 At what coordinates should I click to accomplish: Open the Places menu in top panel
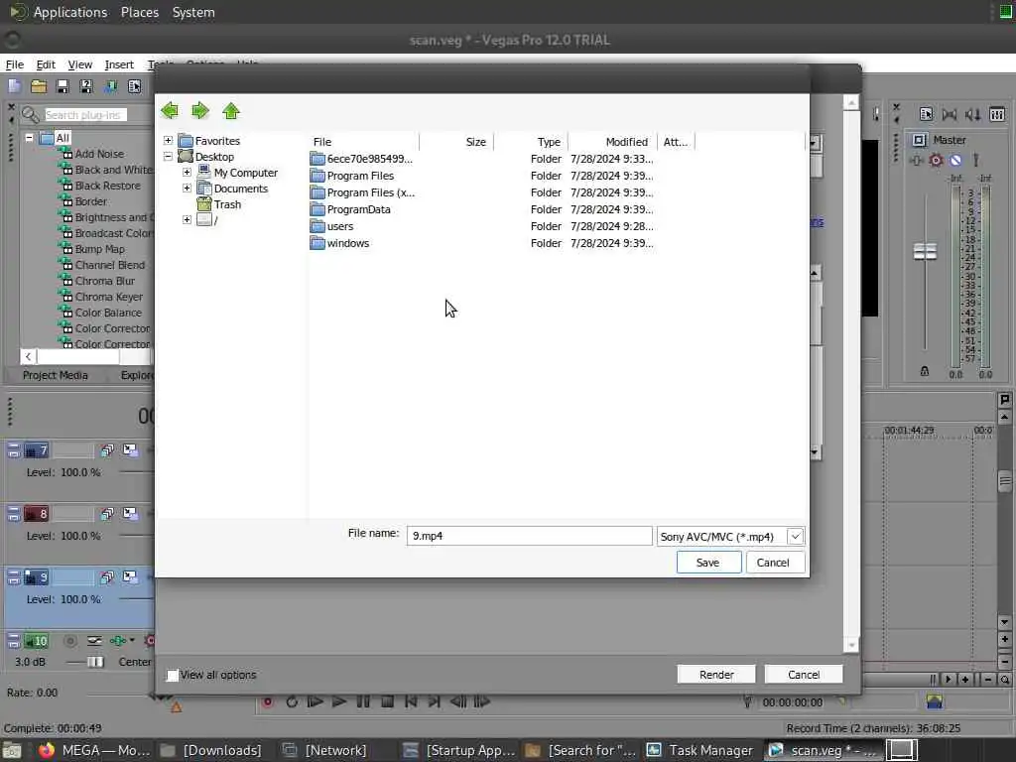coord(139,12)
